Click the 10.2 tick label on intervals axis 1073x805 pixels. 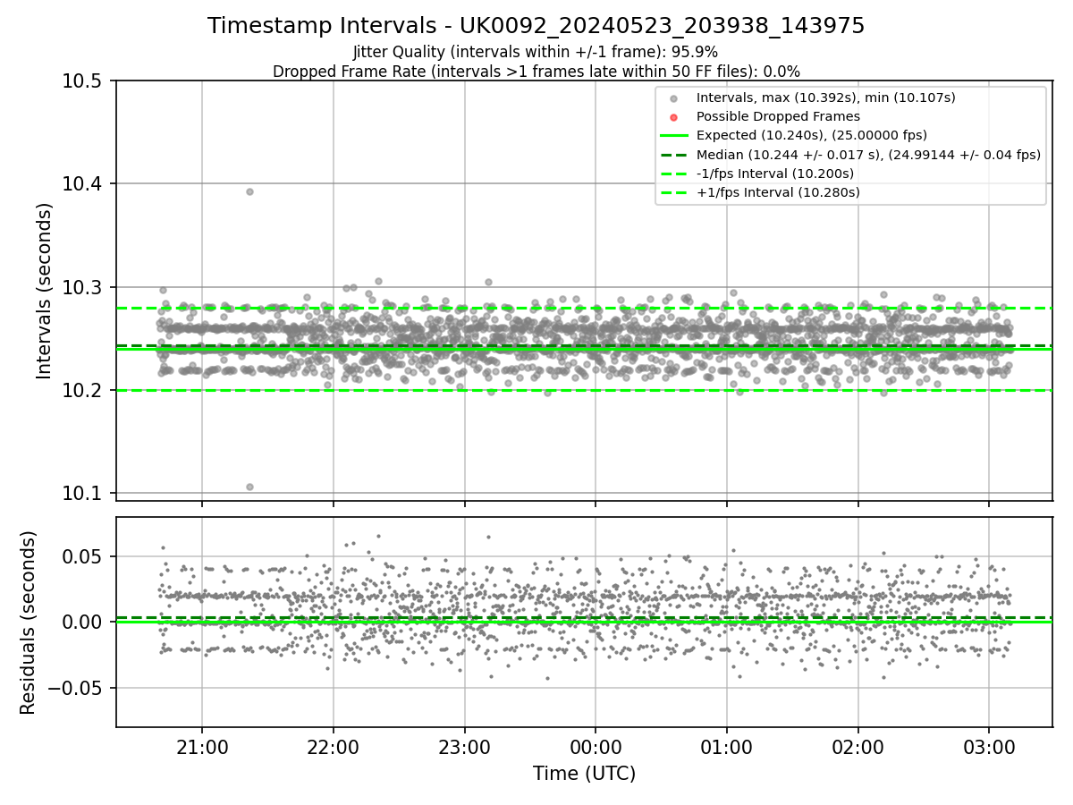84,391
